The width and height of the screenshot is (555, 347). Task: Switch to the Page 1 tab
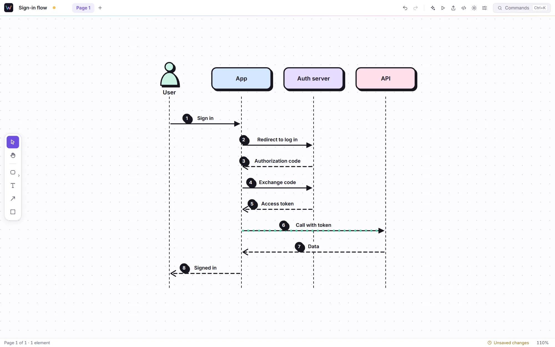pyautogui.click(x=83, y=8)
